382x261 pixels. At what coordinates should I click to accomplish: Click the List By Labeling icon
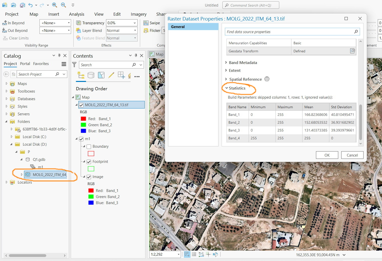click(129, 75)
